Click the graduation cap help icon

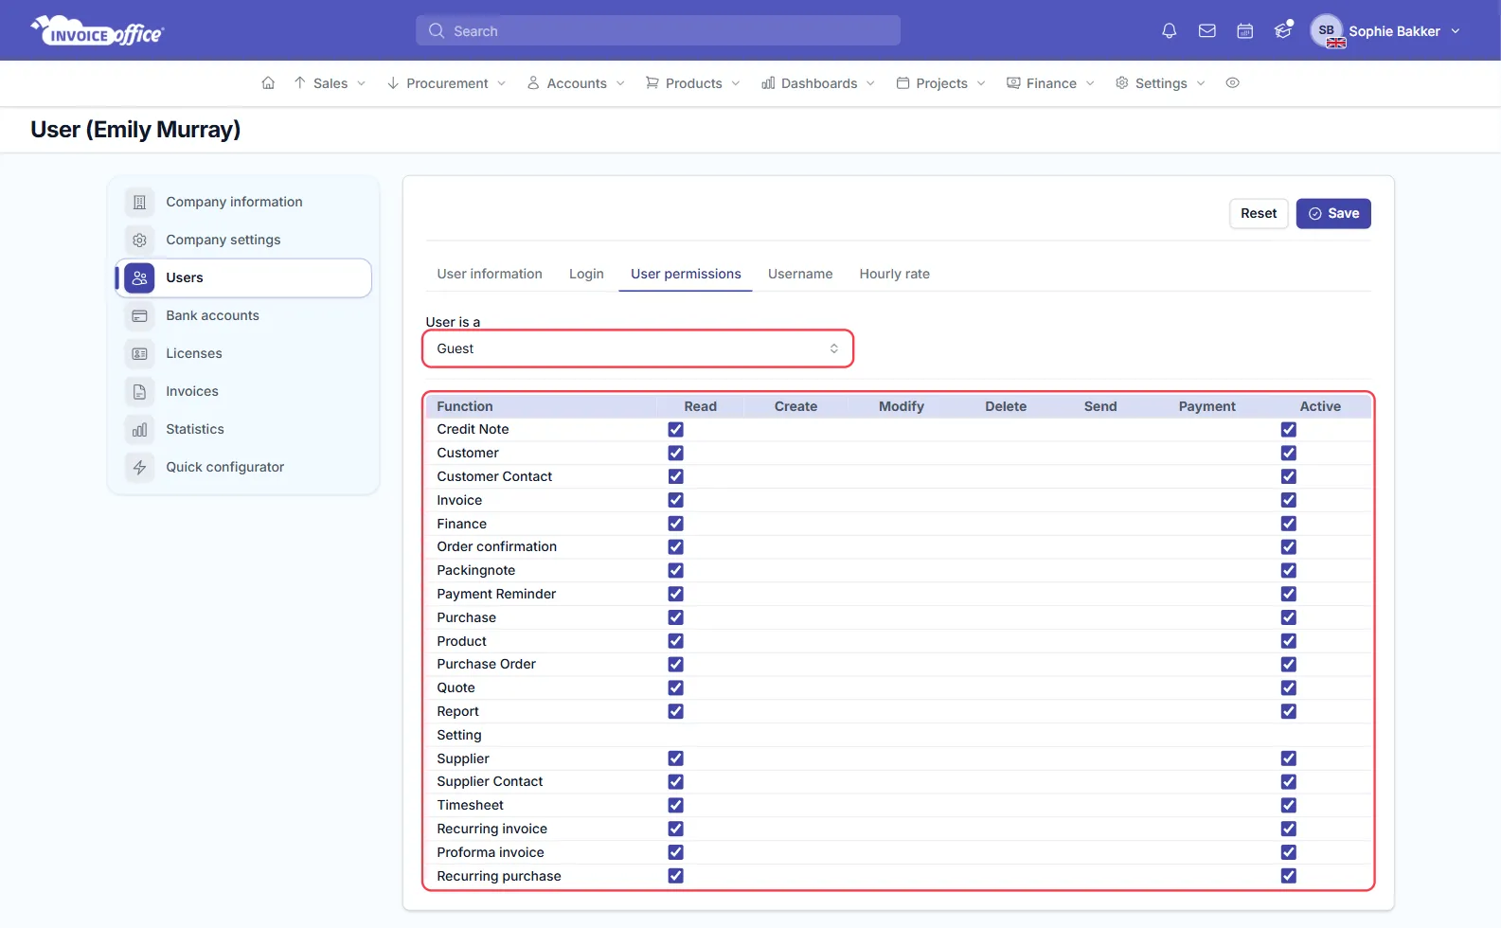click(x=1283, y=30)
